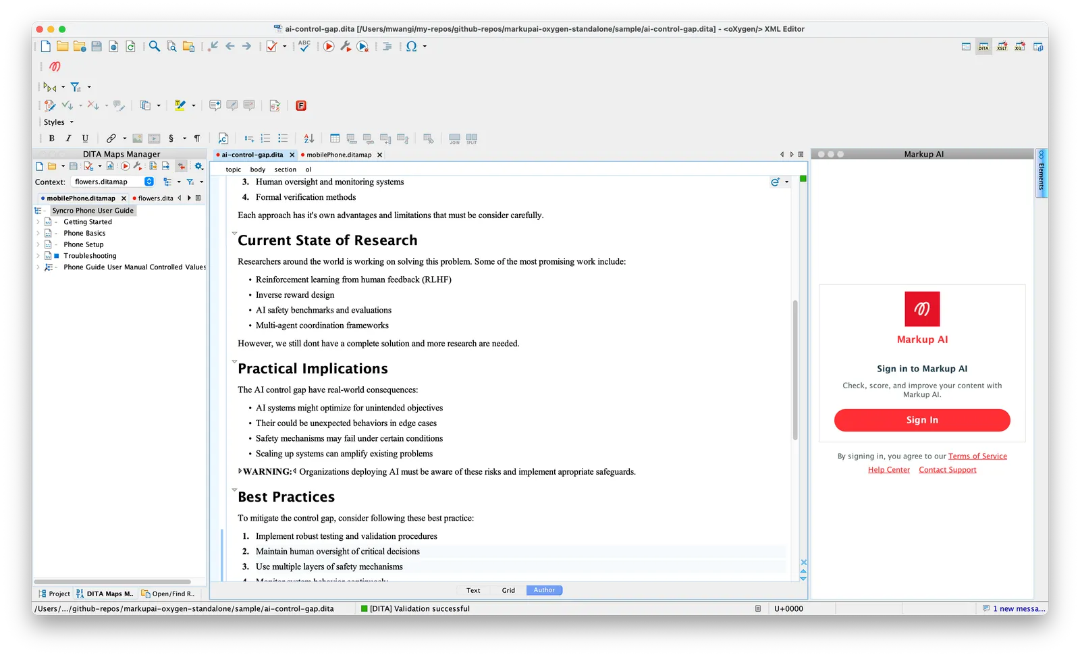Click the Validate checkmark icon
The width and height of the screenshot is (1080, 657).
tap(271, 46)
